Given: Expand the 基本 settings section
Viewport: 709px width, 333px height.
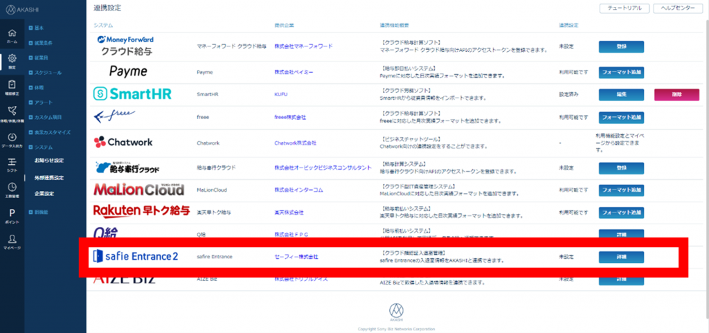Looking at the screenshot, I should point(36,28).
